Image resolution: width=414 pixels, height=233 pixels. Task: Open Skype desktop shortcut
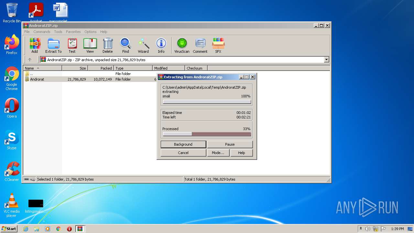pyautogui.click(x=12, y=140)
